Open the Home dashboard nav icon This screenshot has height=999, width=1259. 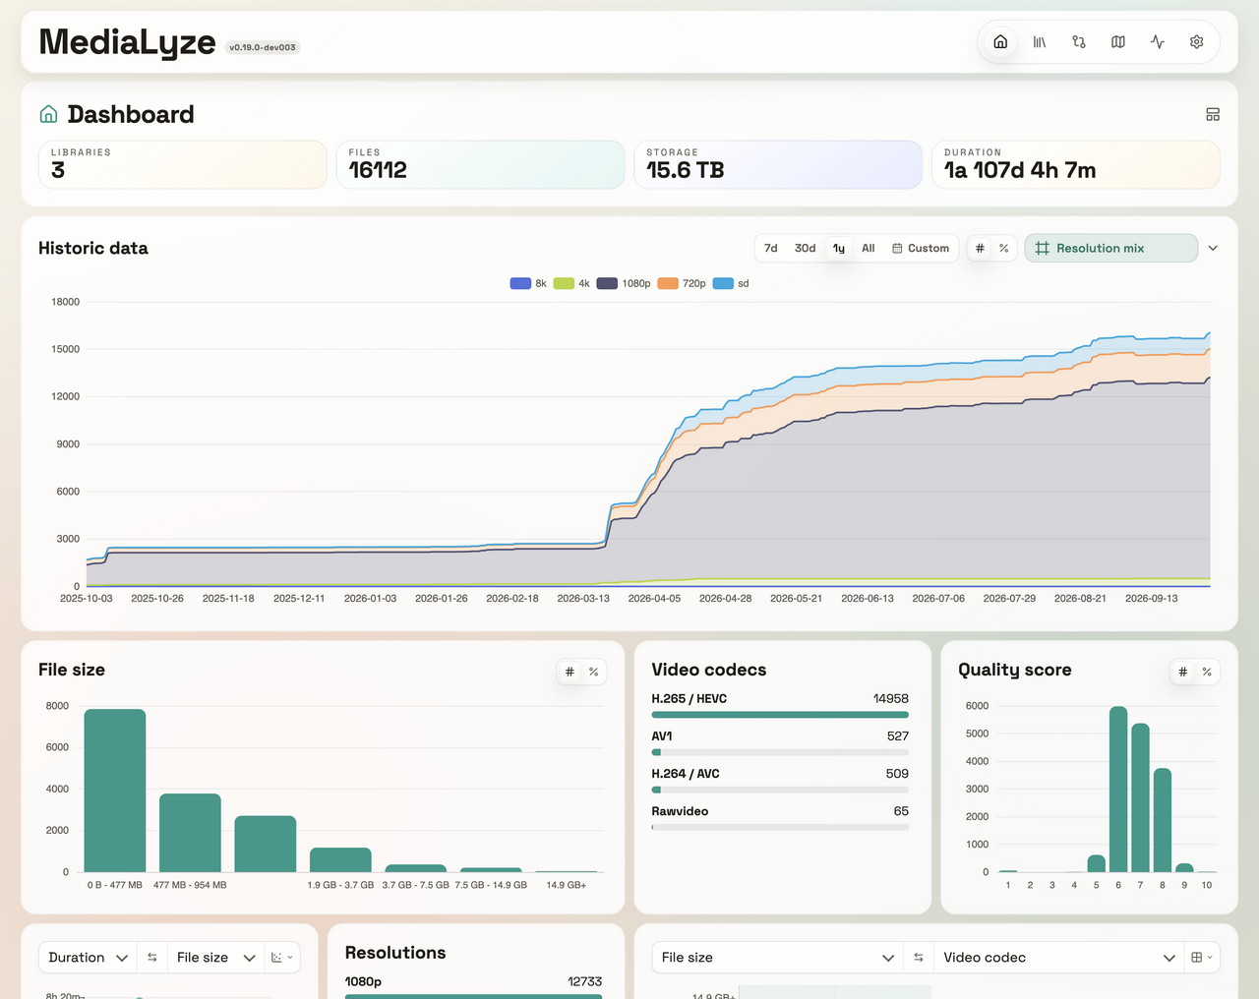[x=1000, y=42]
